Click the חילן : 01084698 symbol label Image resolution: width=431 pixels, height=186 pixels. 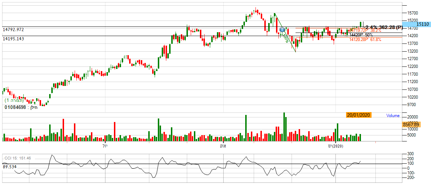[21, 107]
